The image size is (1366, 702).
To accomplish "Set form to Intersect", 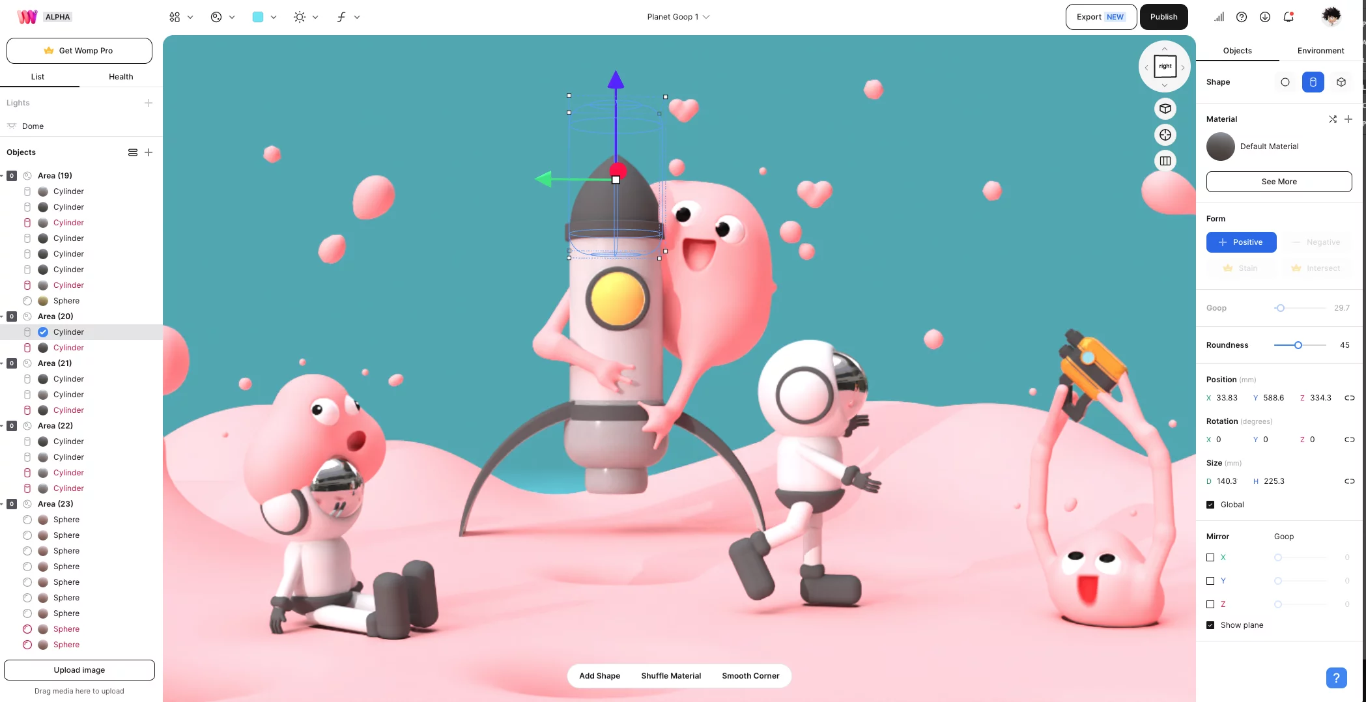I will click(1316, 268).
